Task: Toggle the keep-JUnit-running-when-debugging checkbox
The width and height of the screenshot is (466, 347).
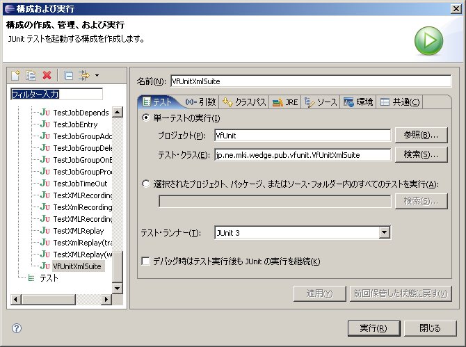Action: pos(145,261)
